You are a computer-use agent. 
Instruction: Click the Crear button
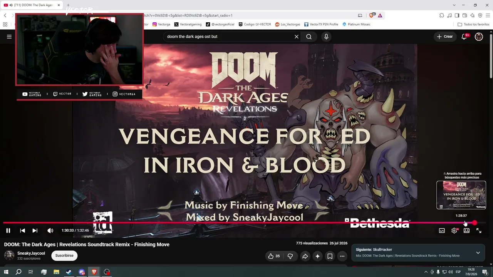click(x=445, y=37)
